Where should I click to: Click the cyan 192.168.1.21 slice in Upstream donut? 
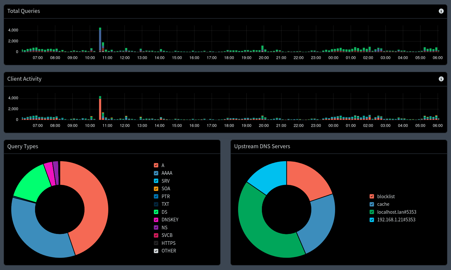270,177
